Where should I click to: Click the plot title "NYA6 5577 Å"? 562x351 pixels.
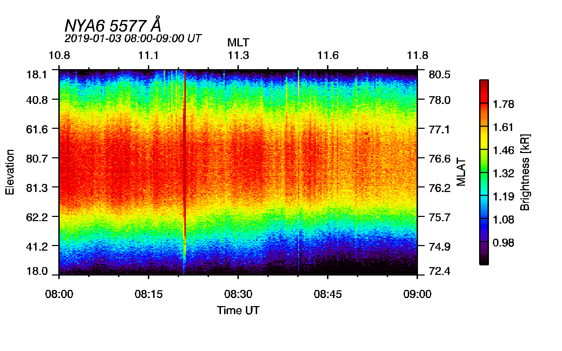[x=113, y=25]
